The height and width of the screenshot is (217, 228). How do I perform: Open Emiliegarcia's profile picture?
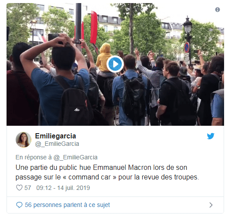click(x=23, y=140)
